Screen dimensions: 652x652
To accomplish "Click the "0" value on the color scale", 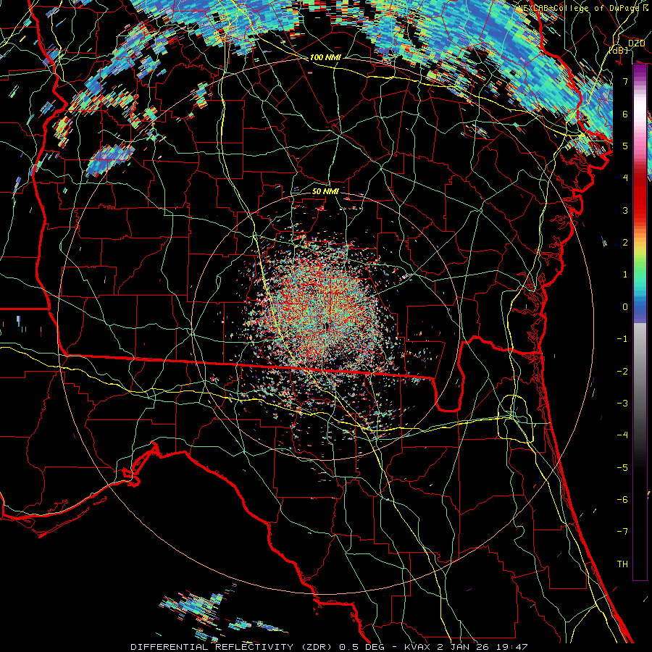I will tap(625, 307).
